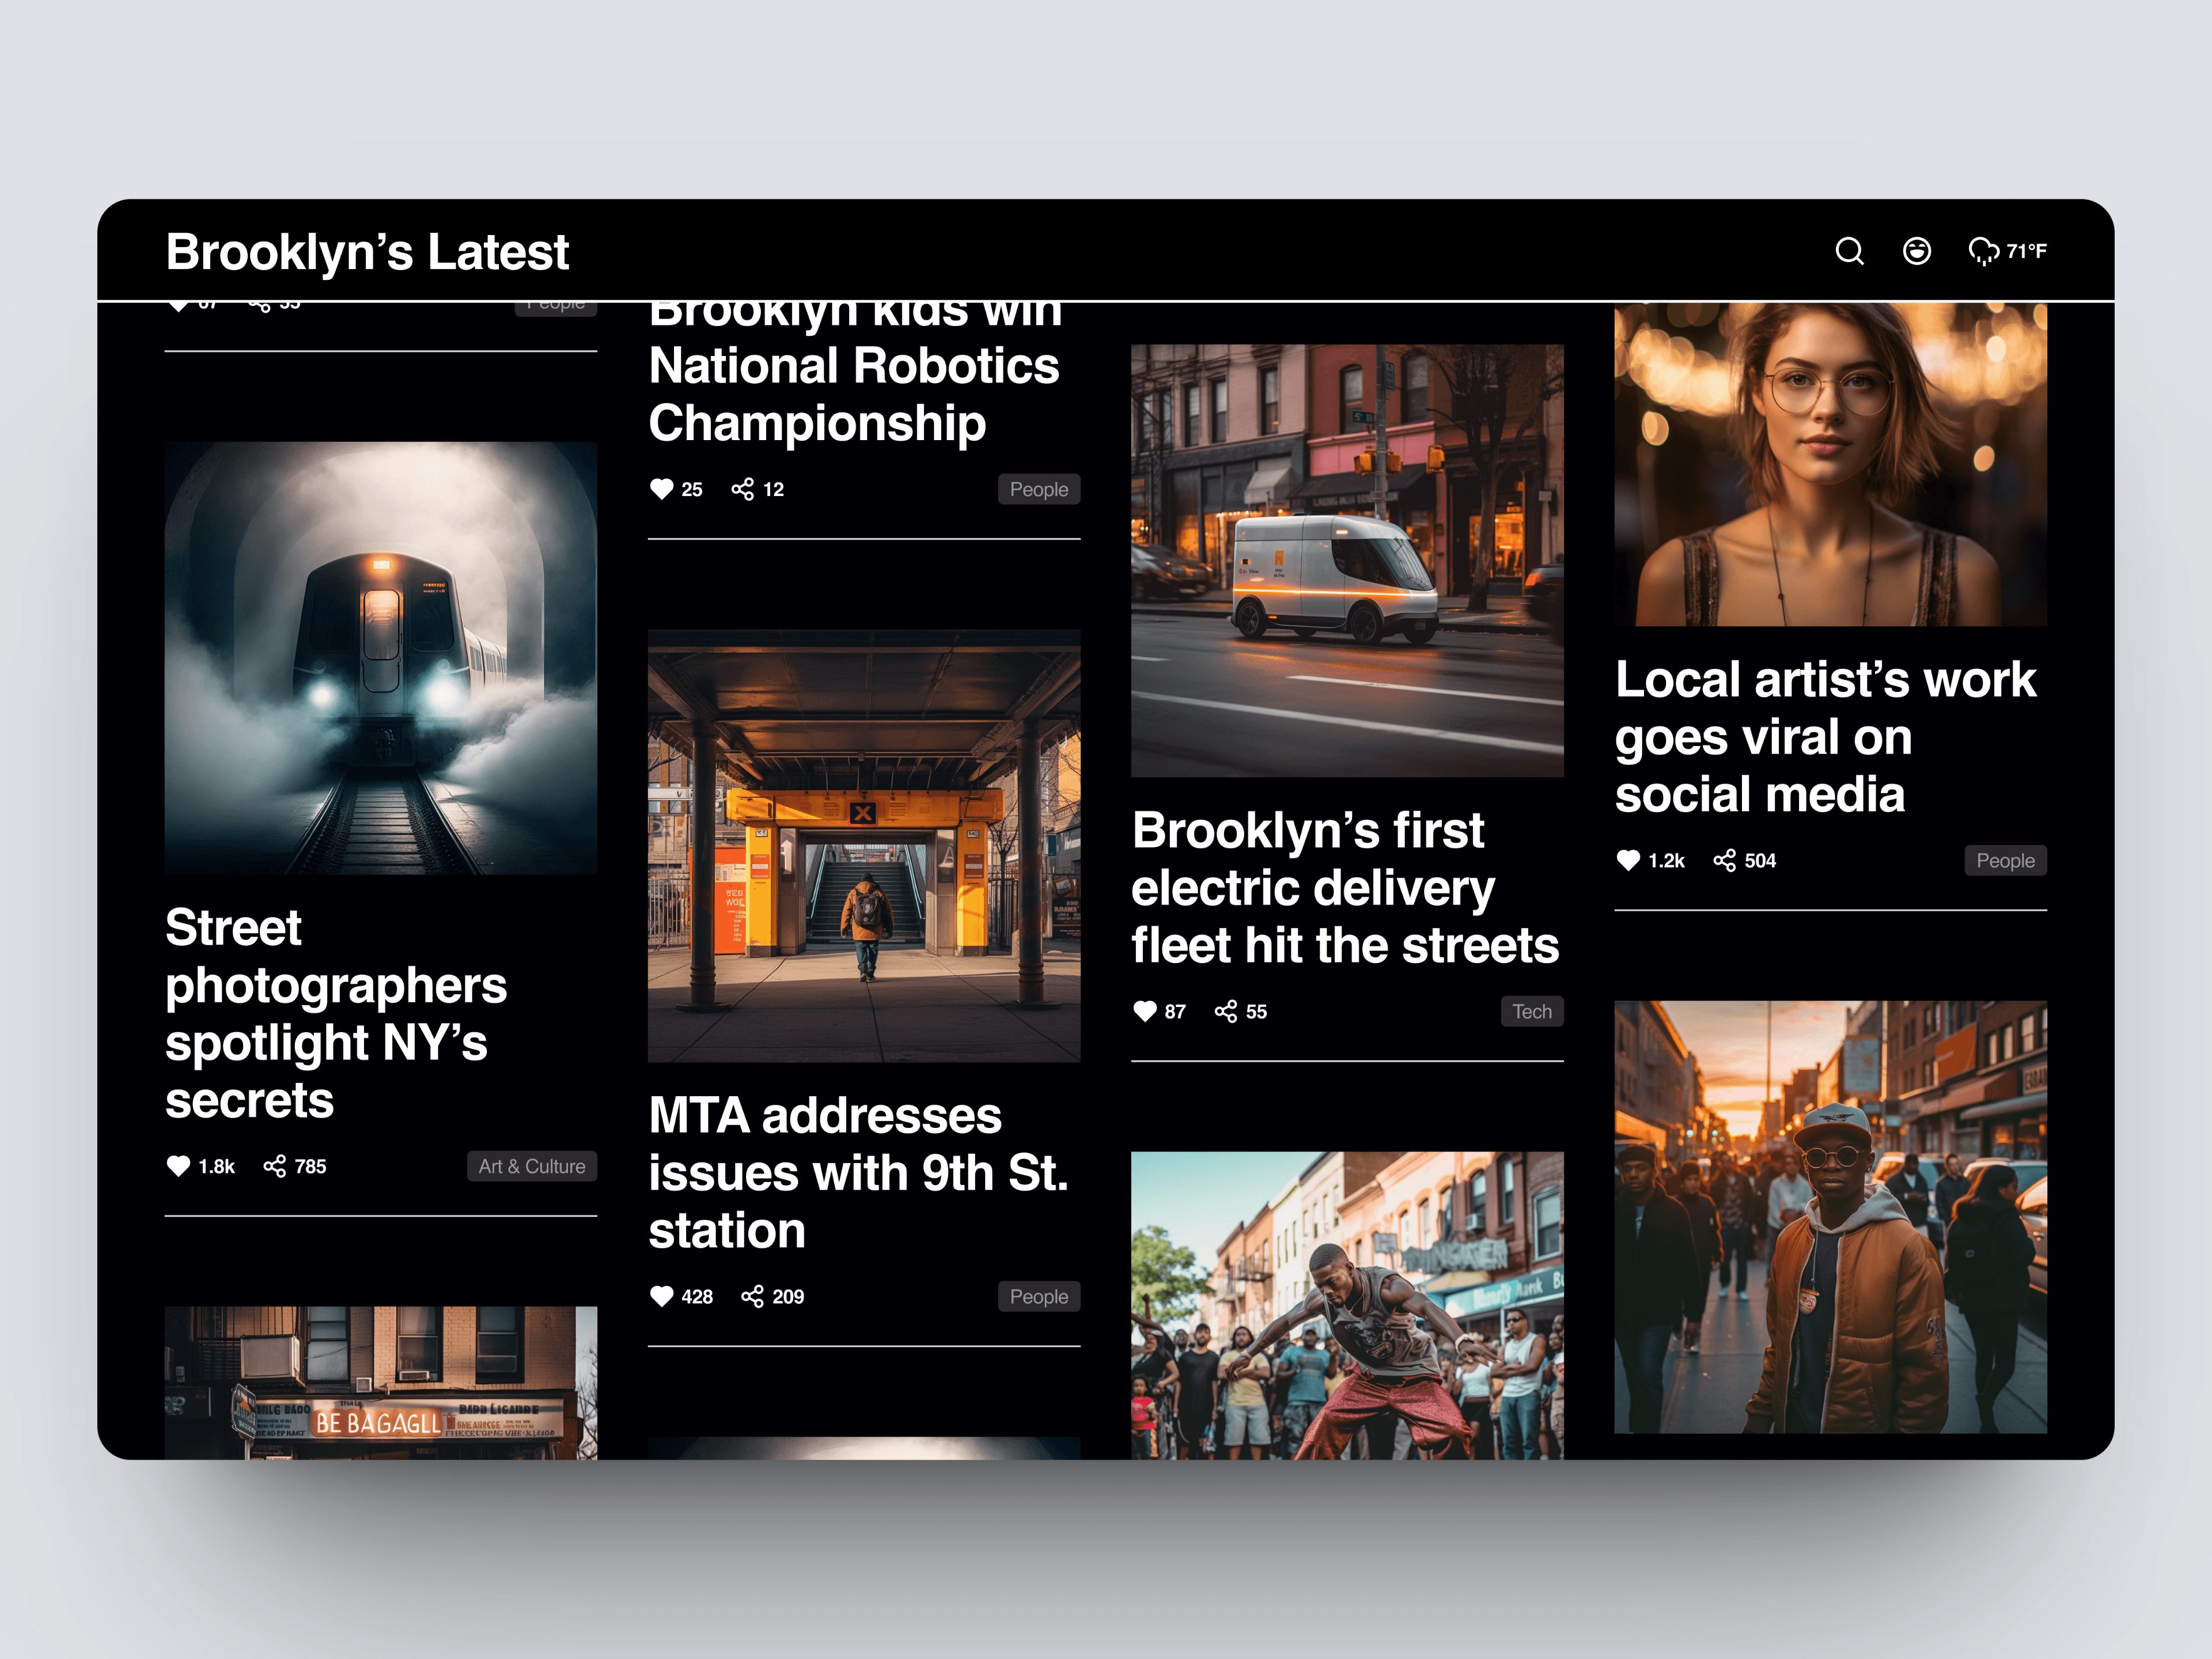2212x1659 pixels.
Task: Open the orange subway station entrance photo
Action: (x=864, y=845)
